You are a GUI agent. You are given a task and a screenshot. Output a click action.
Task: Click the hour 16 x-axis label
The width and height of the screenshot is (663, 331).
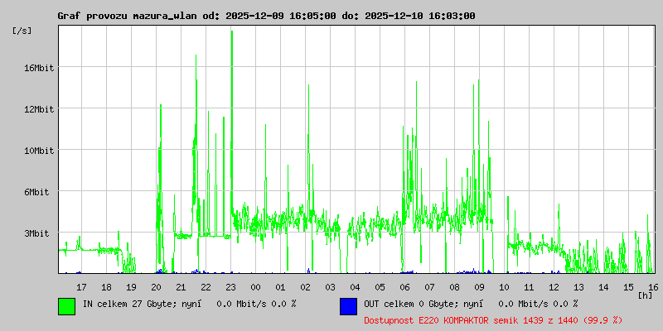pyautogui.click(x=652, y=287)
